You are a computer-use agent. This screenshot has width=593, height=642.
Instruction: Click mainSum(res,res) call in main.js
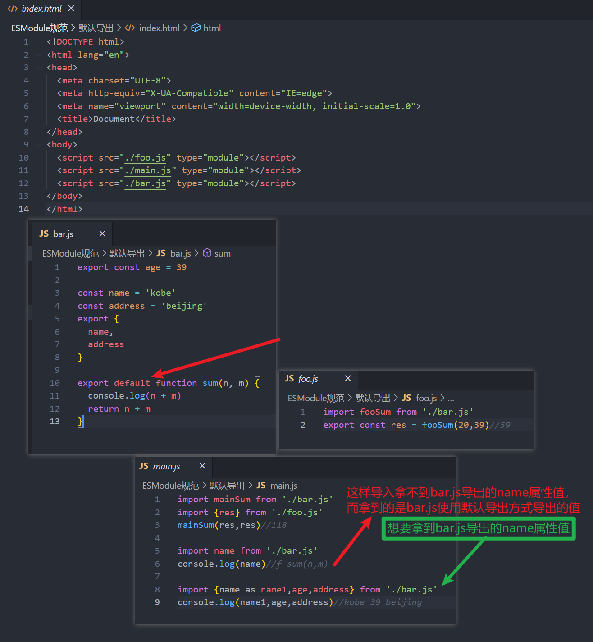tap(219, 525)
